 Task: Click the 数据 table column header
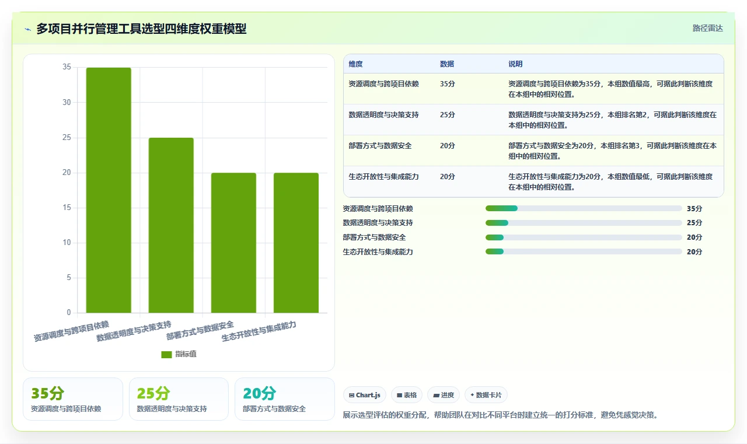click(447, 64)
